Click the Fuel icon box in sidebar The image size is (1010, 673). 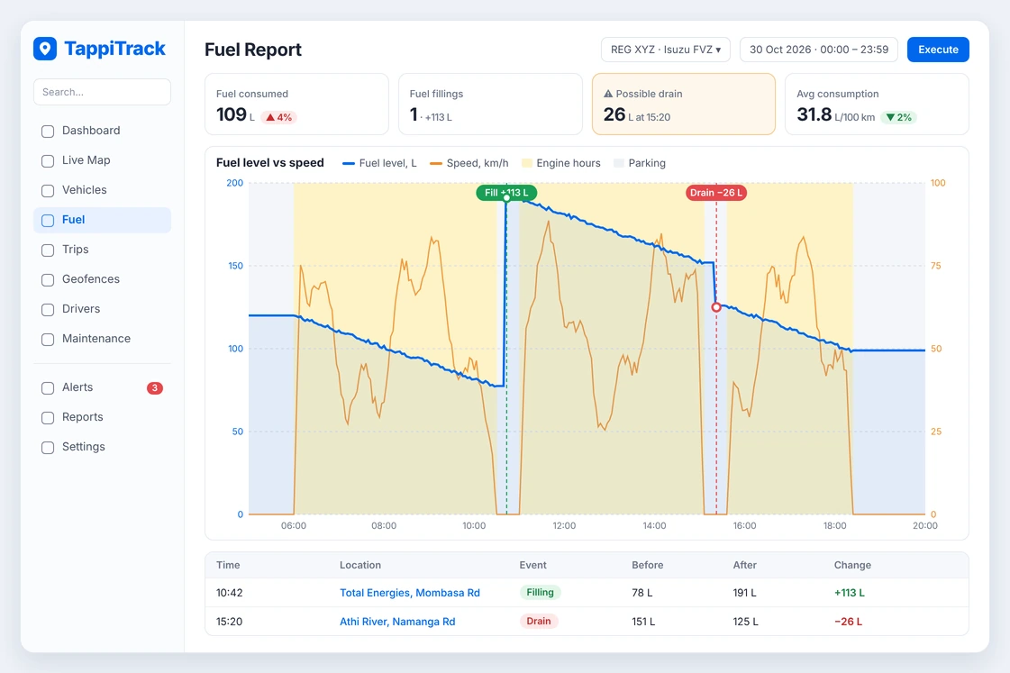48,220
